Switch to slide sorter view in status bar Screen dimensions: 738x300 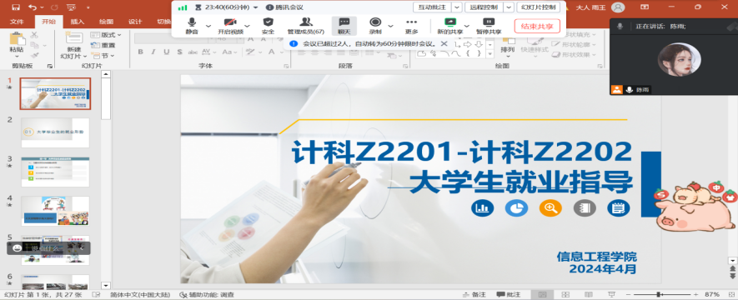[565, 295]
